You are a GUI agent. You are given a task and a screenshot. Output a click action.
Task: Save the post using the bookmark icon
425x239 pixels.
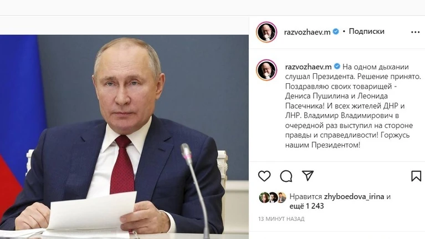tap(416, 176)
